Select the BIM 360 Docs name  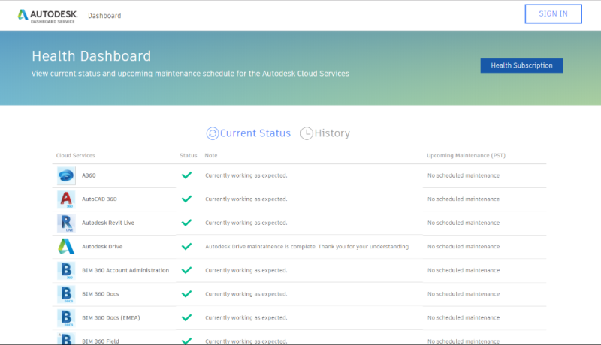point(101,294)
